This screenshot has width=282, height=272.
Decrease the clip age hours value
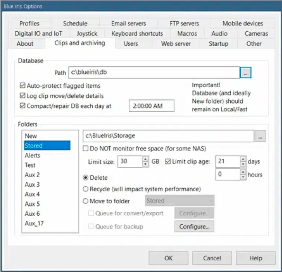(243, 177)
